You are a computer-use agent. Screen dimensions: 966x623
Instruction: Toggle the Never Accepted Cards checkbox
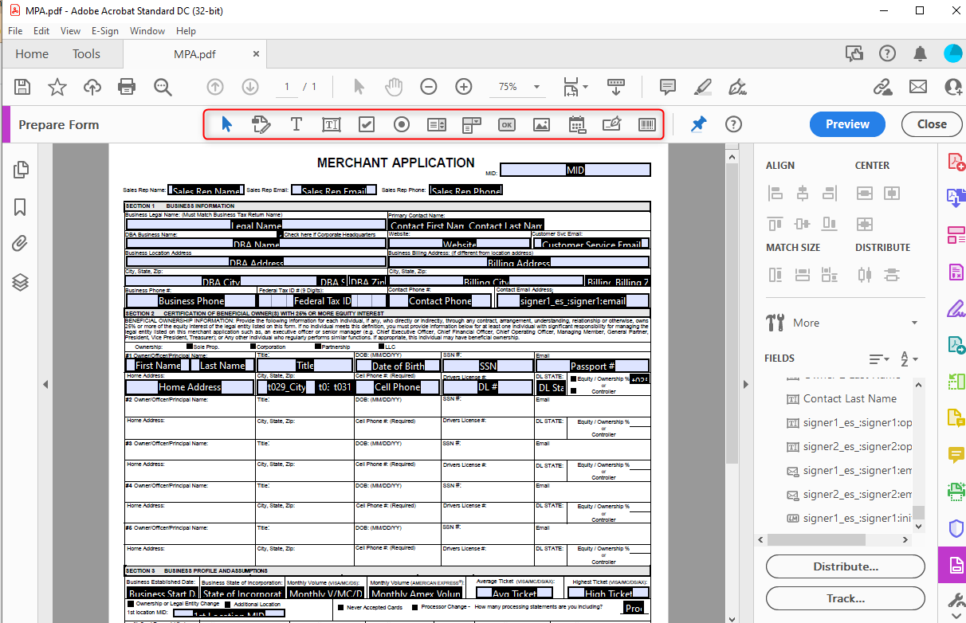coord(340,607)
